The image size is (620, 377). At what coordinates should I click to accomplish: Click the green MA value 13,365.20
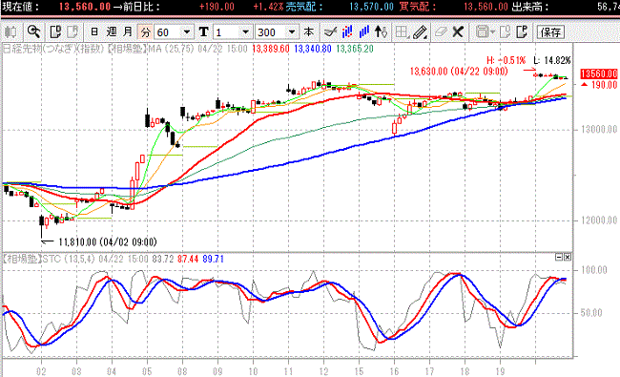point(355,49)
